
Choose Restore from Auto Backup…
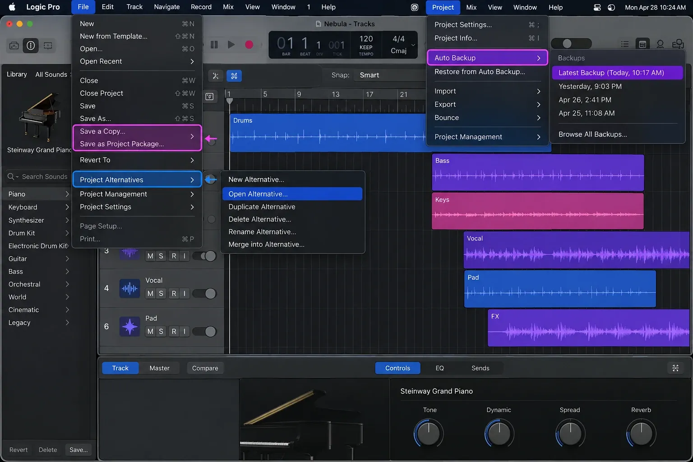coord(487,72)
